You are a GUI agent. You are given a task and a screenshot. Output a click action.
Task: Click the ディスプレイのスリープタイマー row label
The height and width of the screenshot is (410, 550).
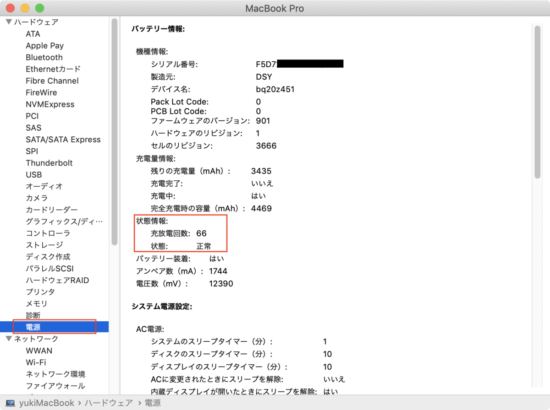(219, 367)
